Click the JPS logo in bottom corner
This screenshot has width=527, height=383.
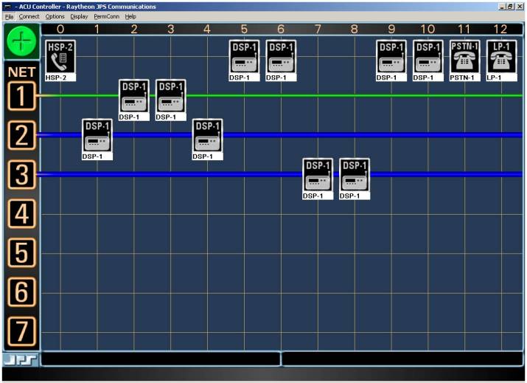[21, 359]
